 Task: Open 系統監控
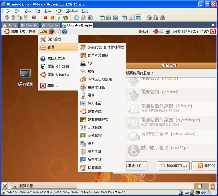(102, 135)
